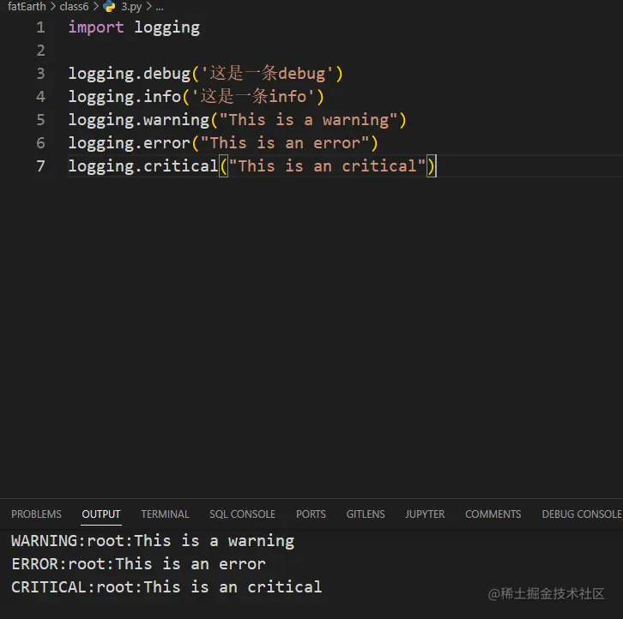
Task: Click 'logging.error' call on line 6
Action: coord(130,144)
